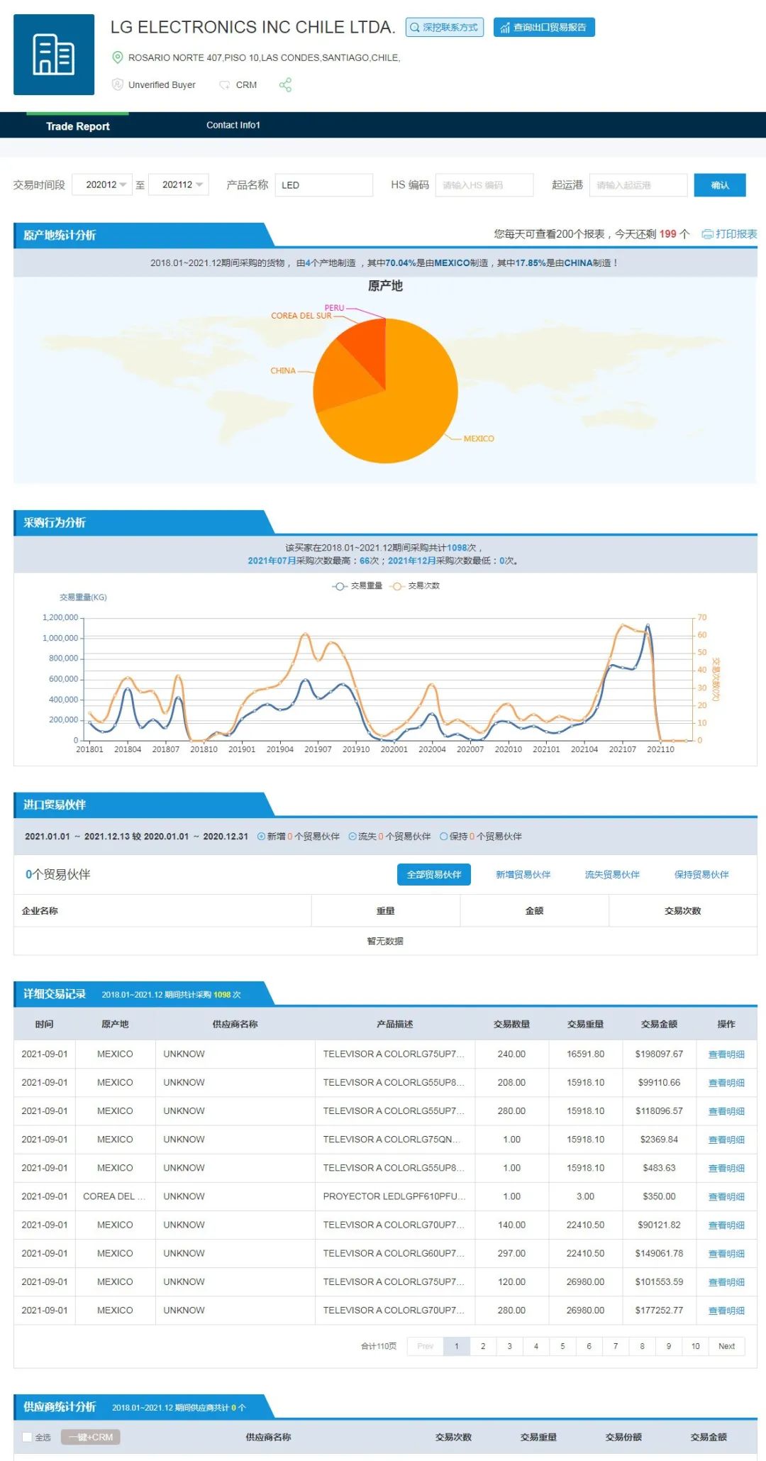Click the 交易金额 column header in records table
The width and height of the screenshot is (766, 1461).
tap(659, 1024)
